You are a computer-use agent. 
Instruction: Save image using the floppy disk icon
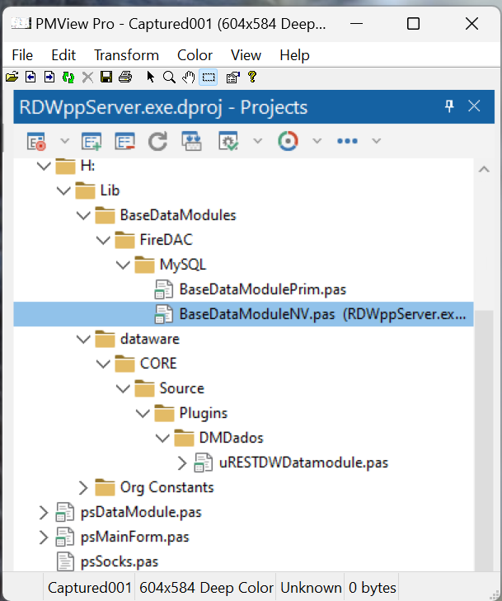pyautogui.click(x=106, y=77)
